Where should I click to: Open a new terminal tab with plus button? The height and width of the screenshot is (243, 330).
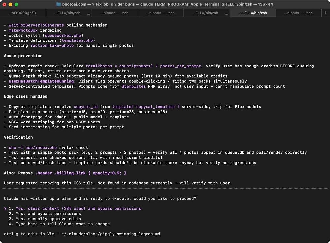tap(326, 13)
